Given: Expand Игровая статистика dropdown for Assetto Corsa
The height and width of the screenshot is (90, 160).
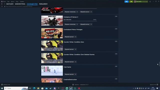Looking at the screenshot, I should point(71,12).
